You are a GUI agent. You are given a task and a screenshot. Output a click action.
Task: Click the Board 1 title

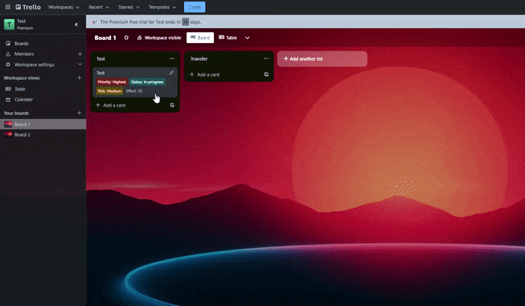[x=105, y=38]
